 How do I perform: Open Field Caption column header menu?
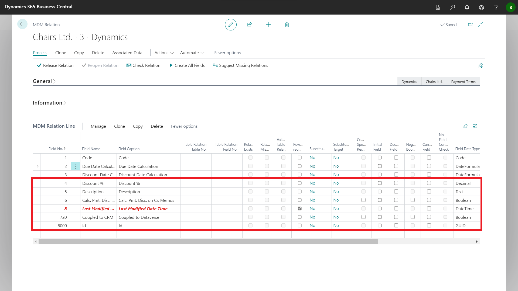point(129,149)
